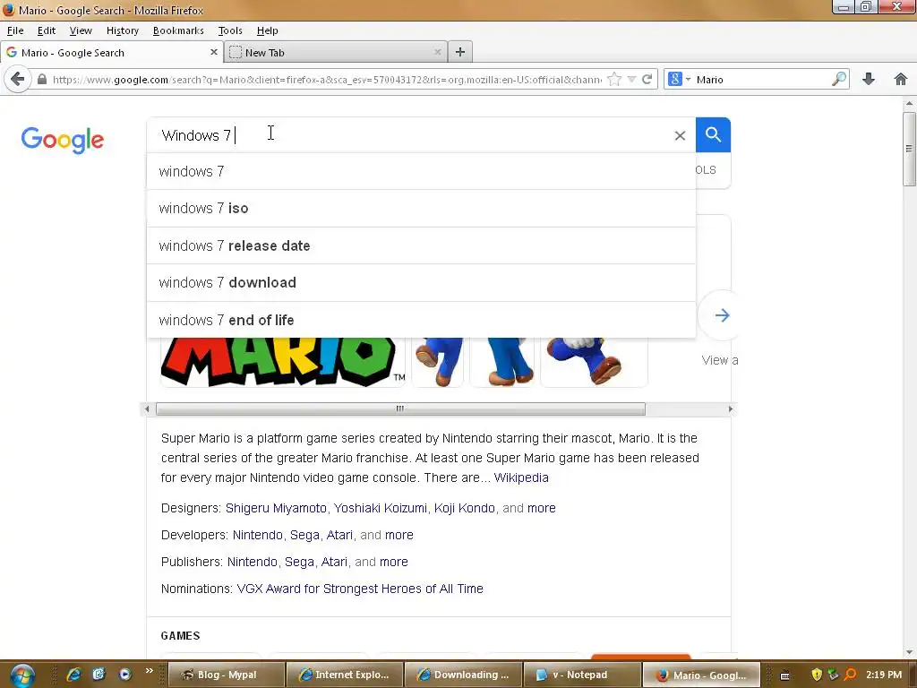Screen dimensions: 917x688
Task: Open the Koji Kondo link
Action: 465,508
